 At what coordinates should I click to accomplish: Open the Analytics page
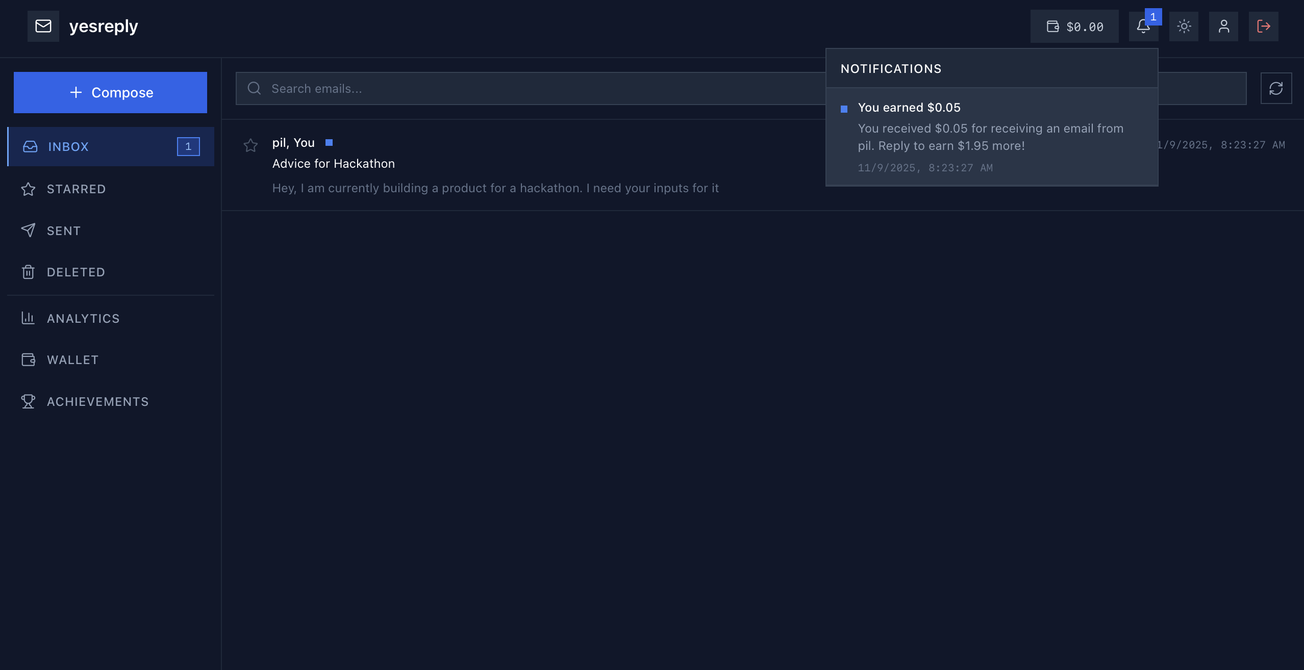coord(83,319)
